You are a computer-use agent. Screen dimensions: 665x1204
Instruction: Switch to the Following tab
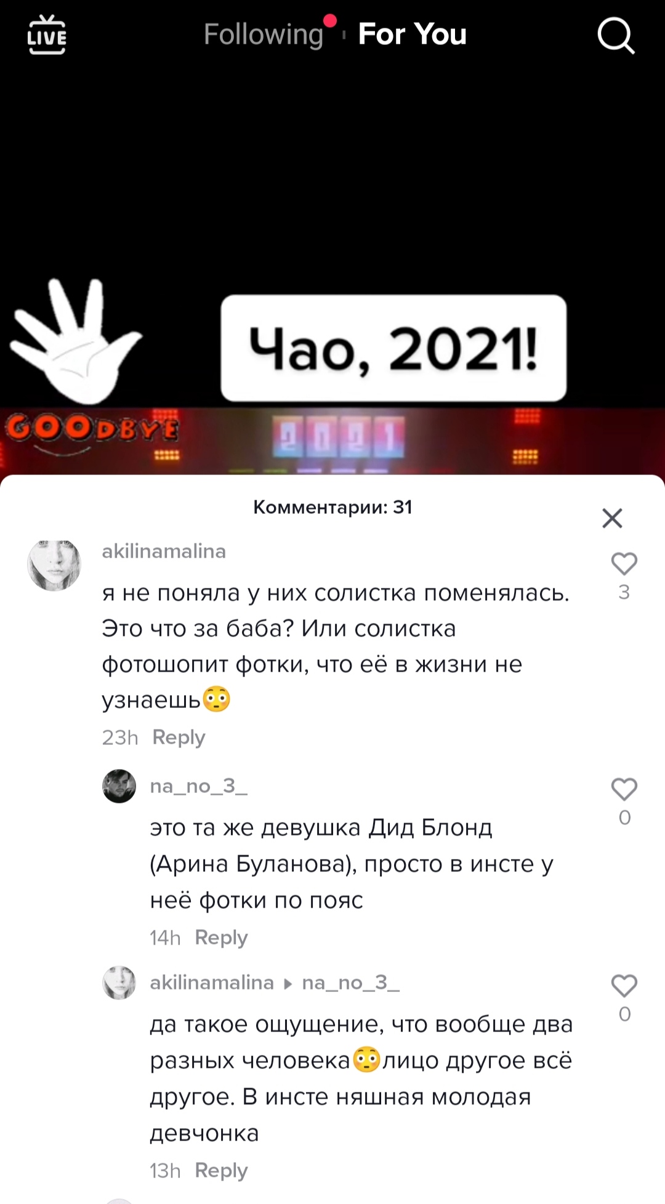coord(264,35)
